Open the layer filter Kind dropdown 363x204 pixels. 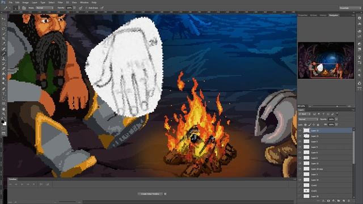click(305, 114)
